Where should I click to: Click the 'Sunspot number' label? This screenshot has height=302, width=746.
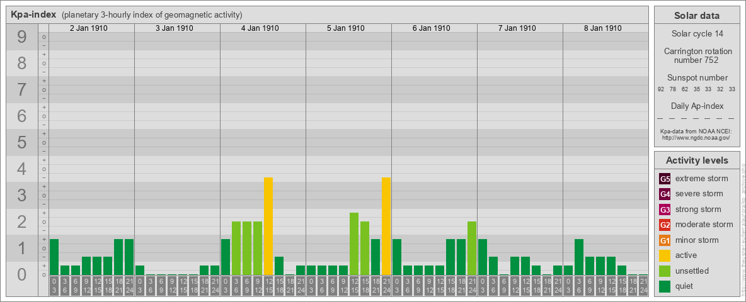pyautogui.click(x=697, y=77)
